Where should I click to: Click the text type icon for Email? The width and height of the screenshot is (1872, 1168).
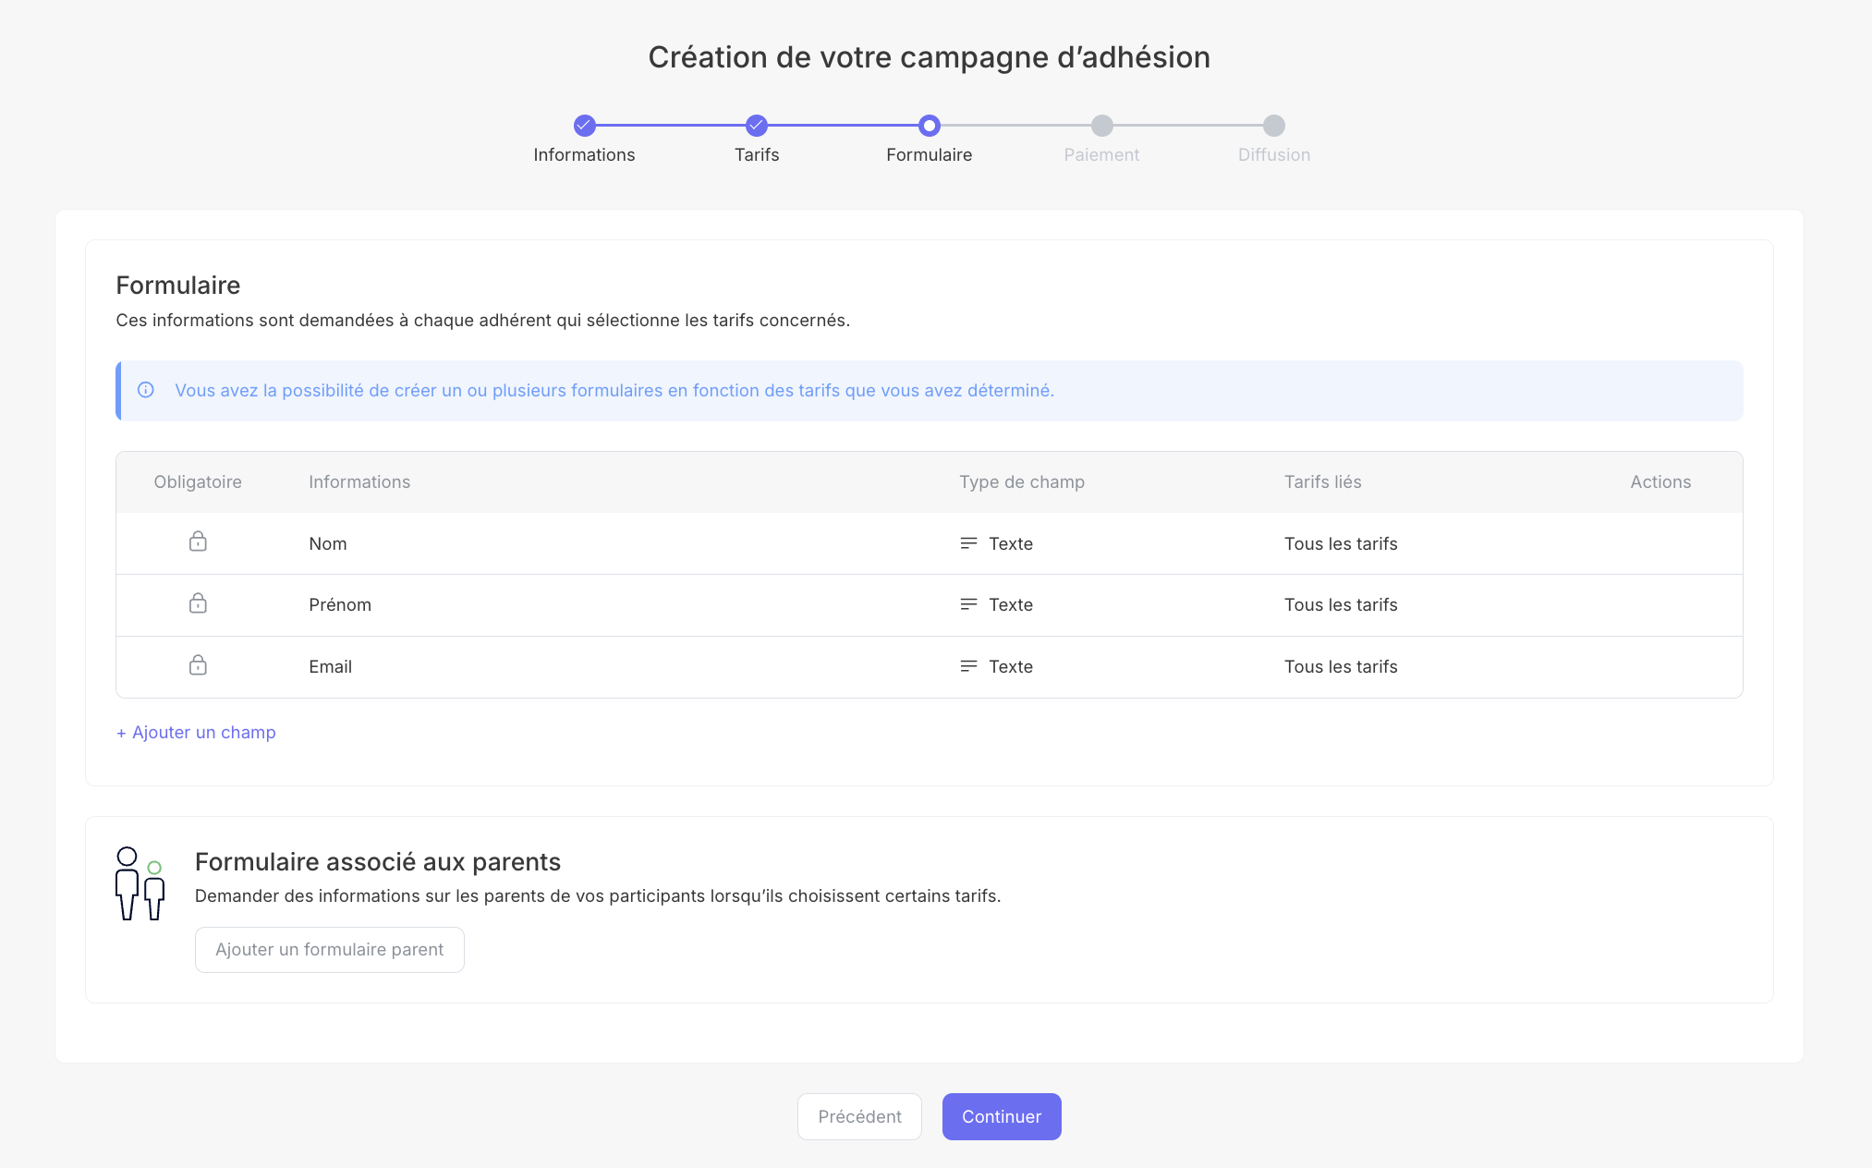[968, 666]
